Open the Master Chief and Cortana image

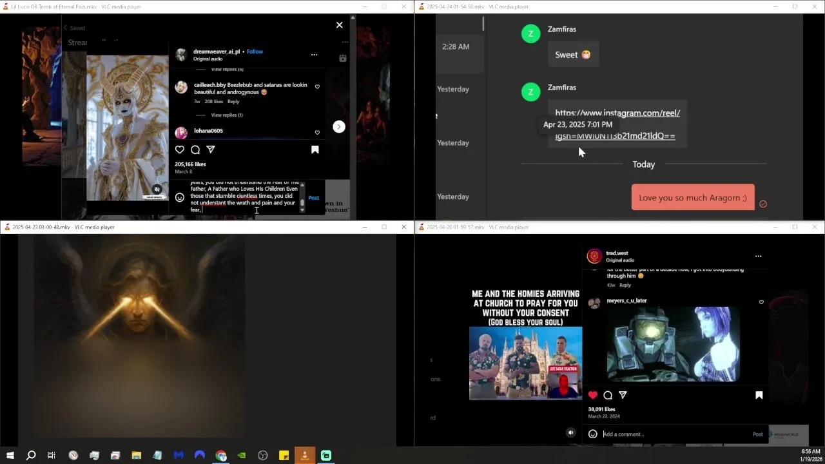(x=673, y=343)
